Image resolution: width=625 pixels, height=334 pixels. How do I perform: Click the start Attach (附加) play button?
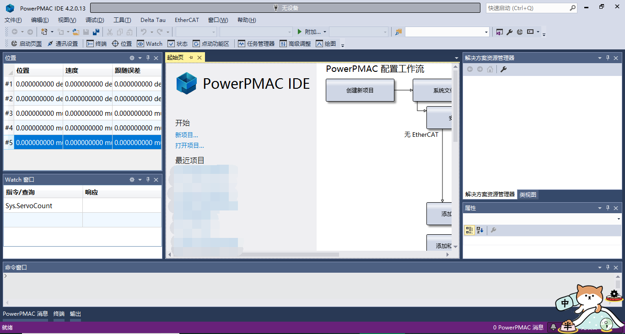coord(300,32)
